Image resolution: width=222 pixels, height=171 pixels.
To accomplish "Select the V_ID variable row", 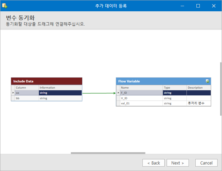I will (x=164, y=98).
